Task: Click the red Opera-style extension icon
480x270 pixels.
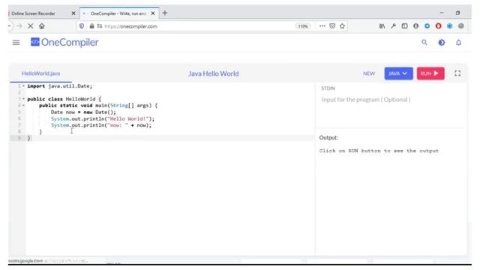Action: click(438, 26)
